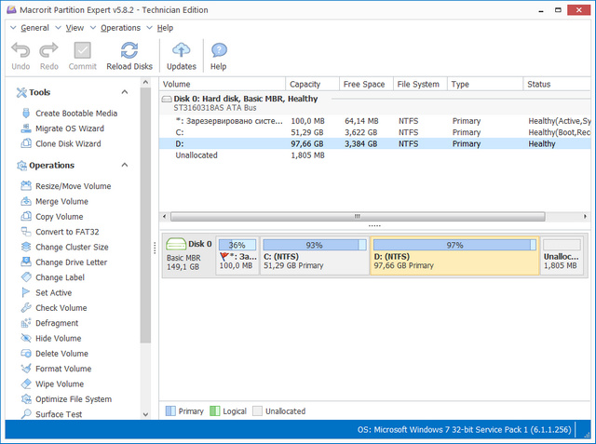Open the Clone Disk Wizard
The image size is (596, 444).
(x=68, y=144)
